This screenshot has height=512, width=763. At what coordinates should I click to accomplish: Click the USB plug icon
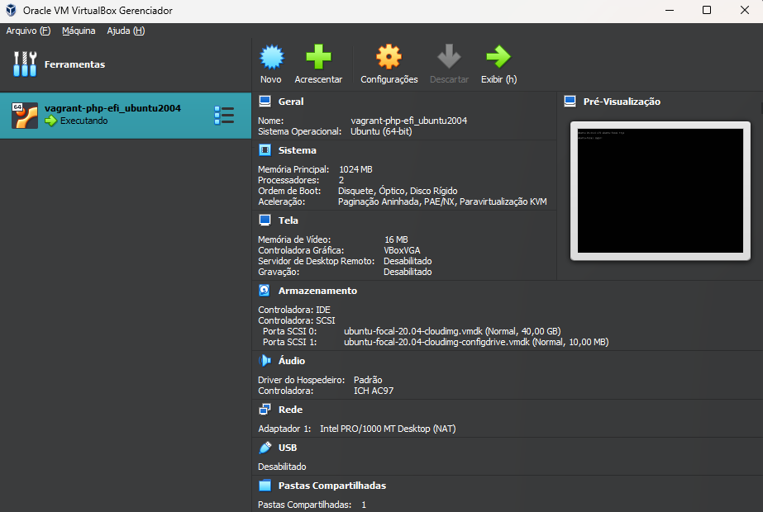tap(265, 448)
